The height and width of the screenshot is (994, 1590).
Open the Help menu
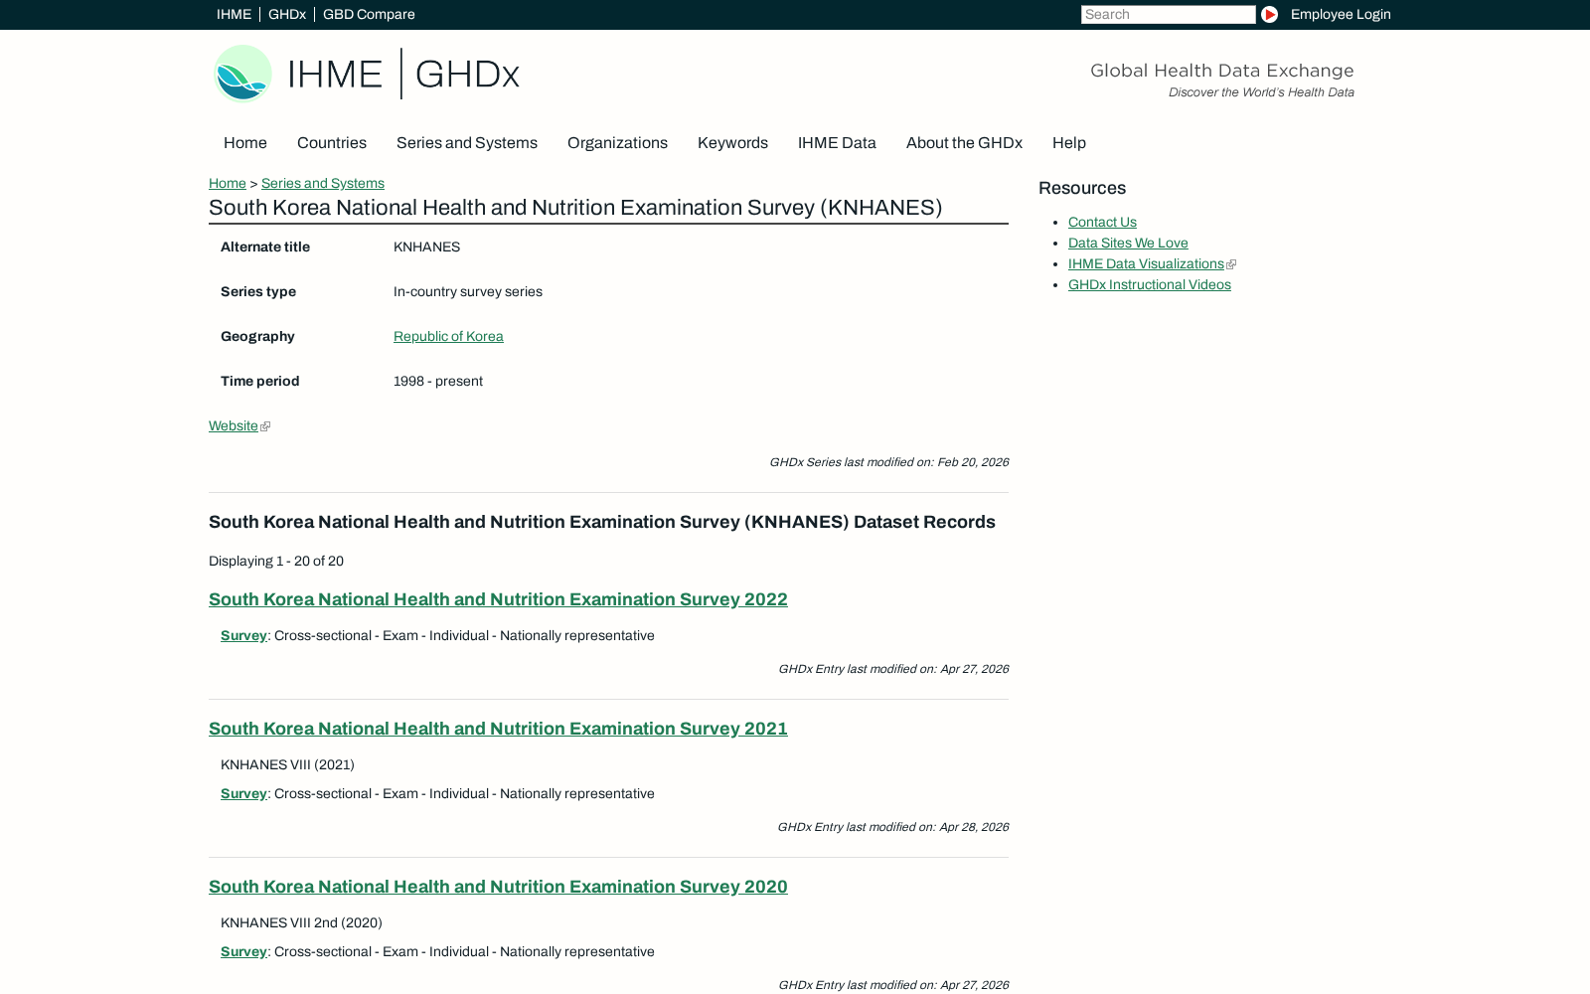[x=1069, y=143]
